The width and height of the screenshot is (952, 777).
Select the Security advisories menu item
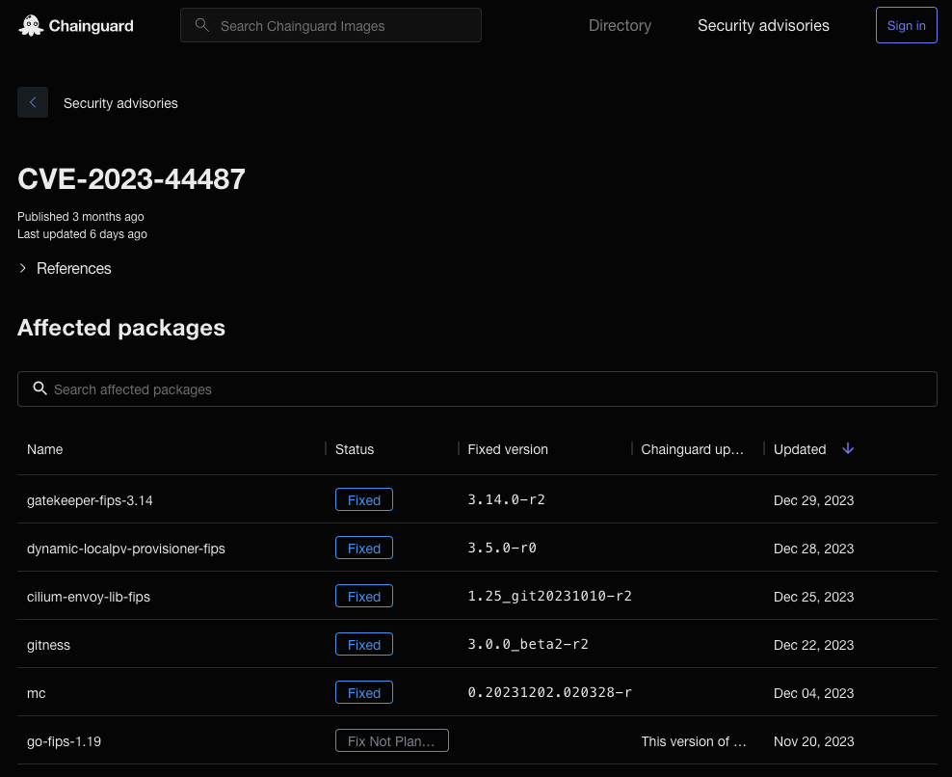763,25
